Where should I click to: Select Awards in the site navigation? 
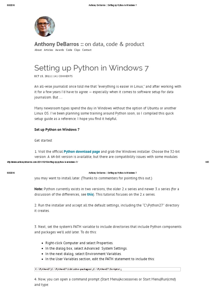click(x=60, y=50)
